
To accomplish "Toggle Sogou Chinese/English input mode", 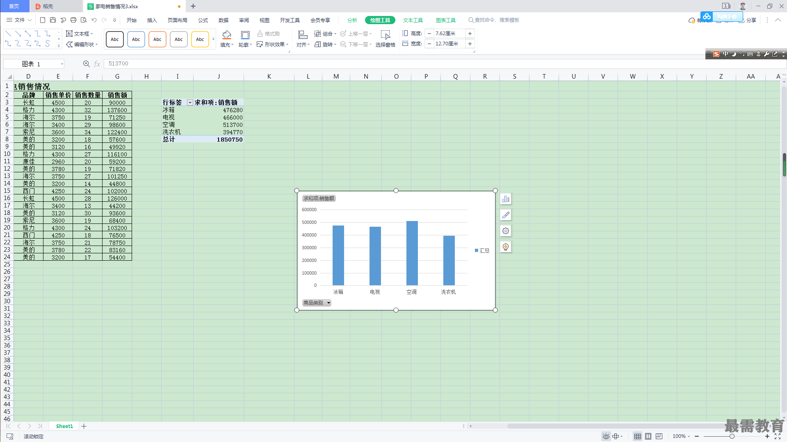I will (x=725, y=54).
